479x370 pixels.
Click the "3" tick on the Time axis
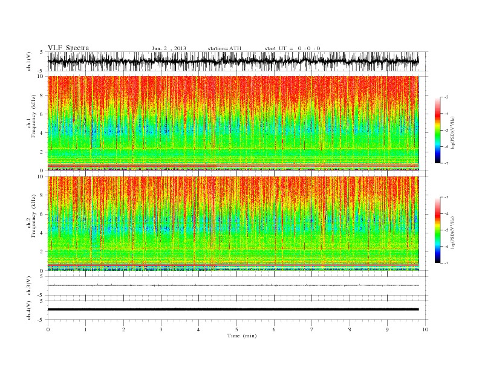[161, 329]
